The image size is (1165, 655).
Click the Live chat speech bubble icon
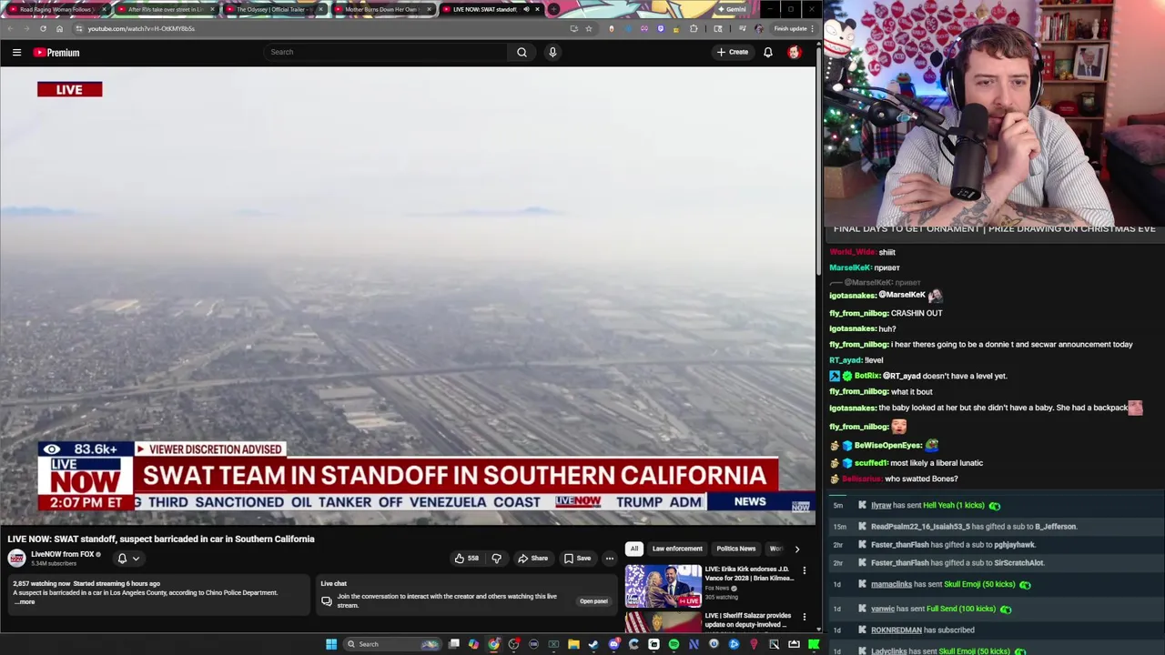coord(327,600)
